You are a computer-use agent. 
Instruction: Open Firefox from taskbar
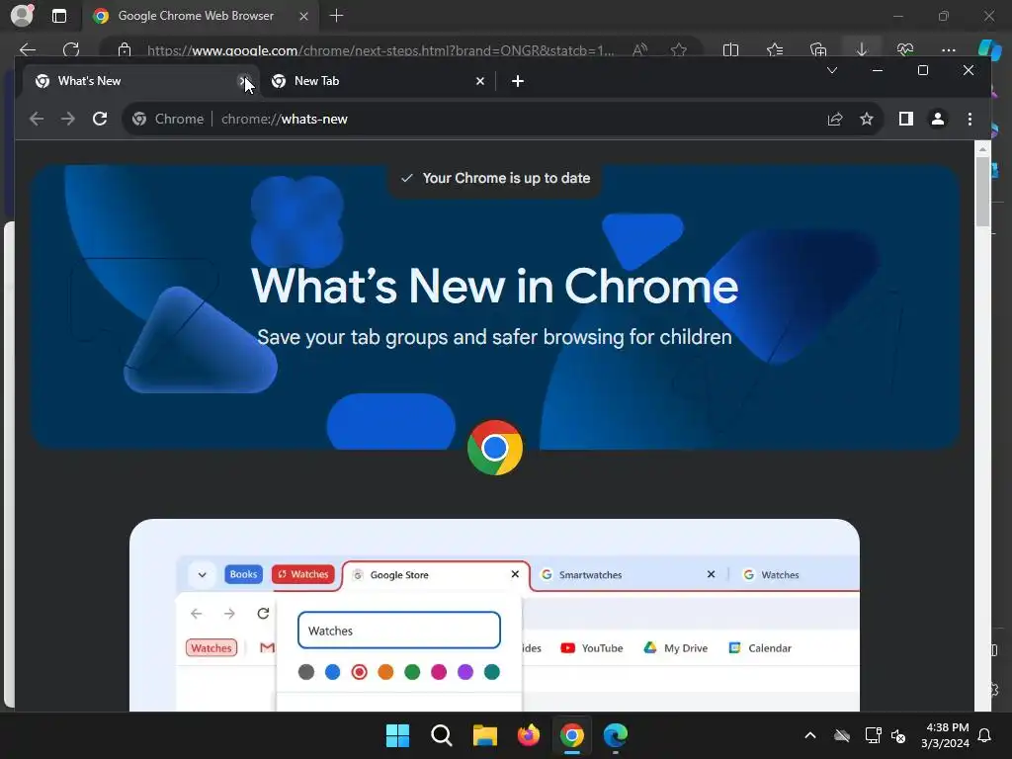[x=529, y=735]
